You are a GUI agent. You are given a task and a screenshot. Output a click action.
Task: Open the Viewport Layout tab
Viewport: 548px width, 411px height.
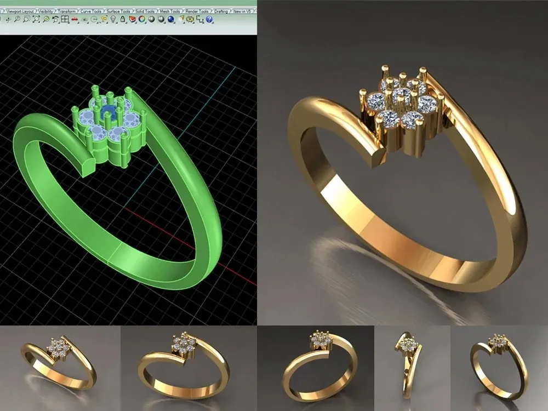point(20,11)
